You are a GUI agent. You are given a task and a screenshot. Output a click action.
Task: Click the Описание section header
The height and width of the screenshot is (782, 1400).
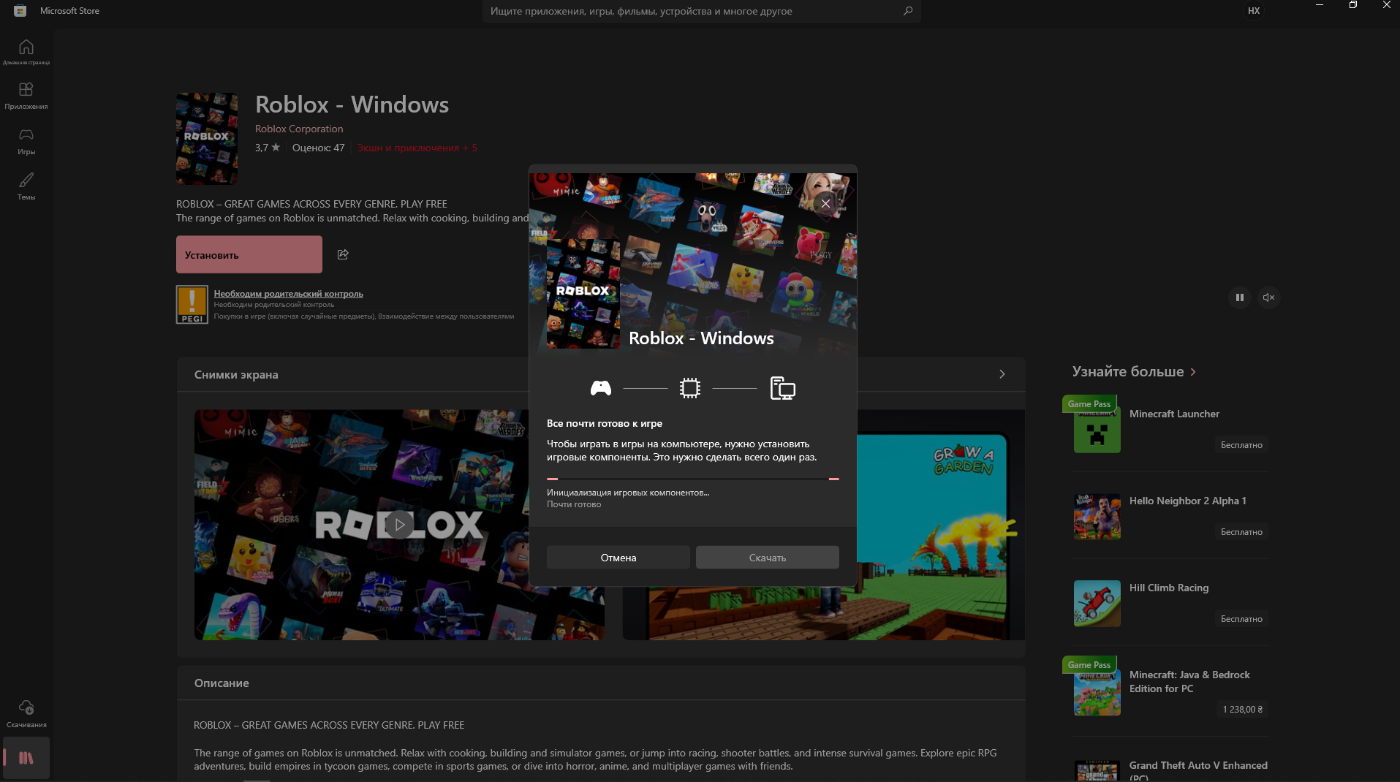[x=222, y=683]
